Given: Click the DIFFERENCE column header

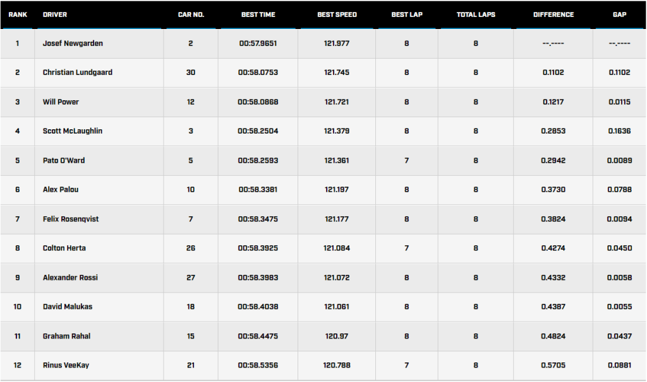Looking at the screenshot, I should (x=553, y=14).
